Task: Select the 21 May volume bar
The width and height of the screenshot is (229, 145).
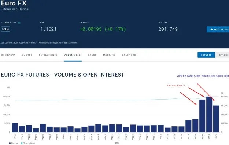Action: (x=119, y=129)
